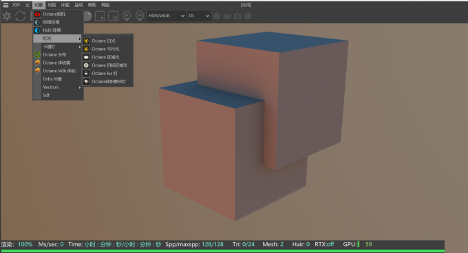Add an Octane 日光 daylight
468x253 pixels.
coord(107,41)
